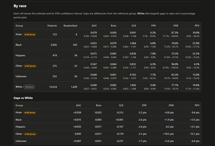The height and width of the screenshot is (146, 215).
Task: Click the Hispanic FPR estimate "7.0%"
Action: coord(153,54)
